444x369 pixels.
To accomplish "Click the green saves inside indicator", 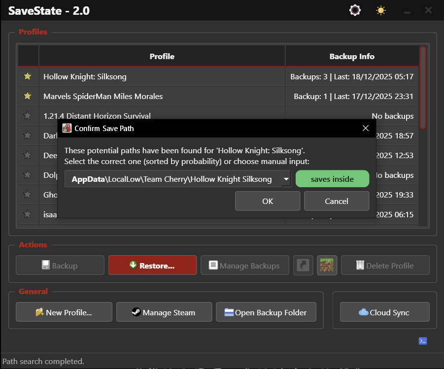I will coord(332,179).
